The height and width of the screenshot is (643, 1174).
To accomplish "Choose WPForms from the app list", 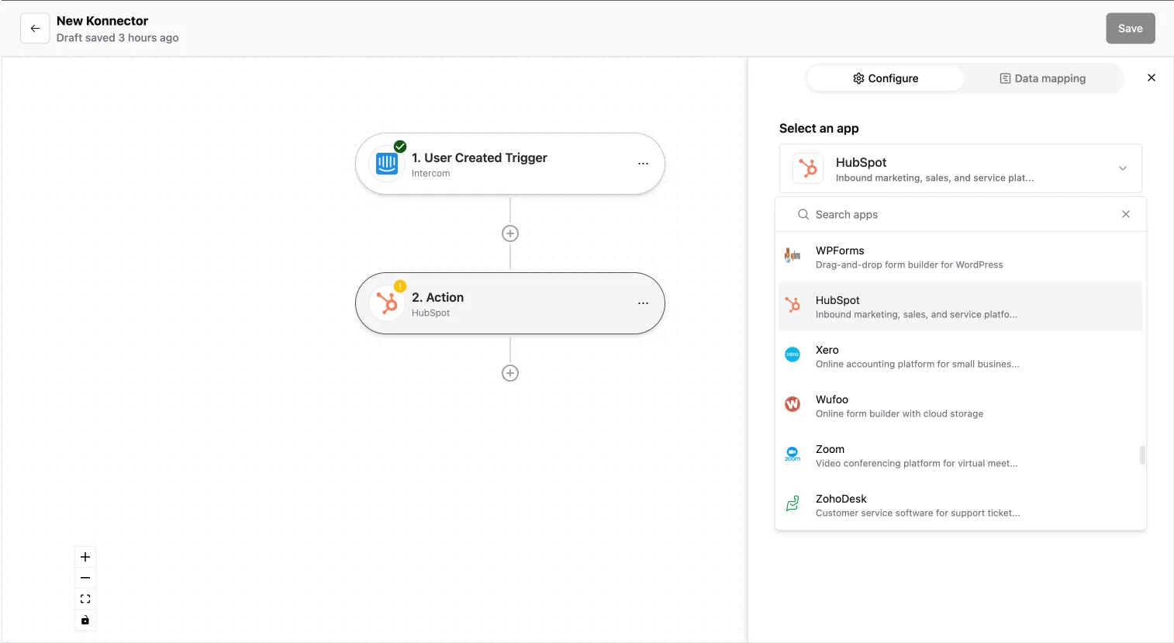I will point(960,257).
